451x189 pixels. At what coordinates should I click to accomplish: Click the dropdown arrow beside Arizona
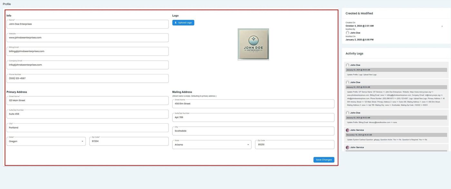[248, 145]
